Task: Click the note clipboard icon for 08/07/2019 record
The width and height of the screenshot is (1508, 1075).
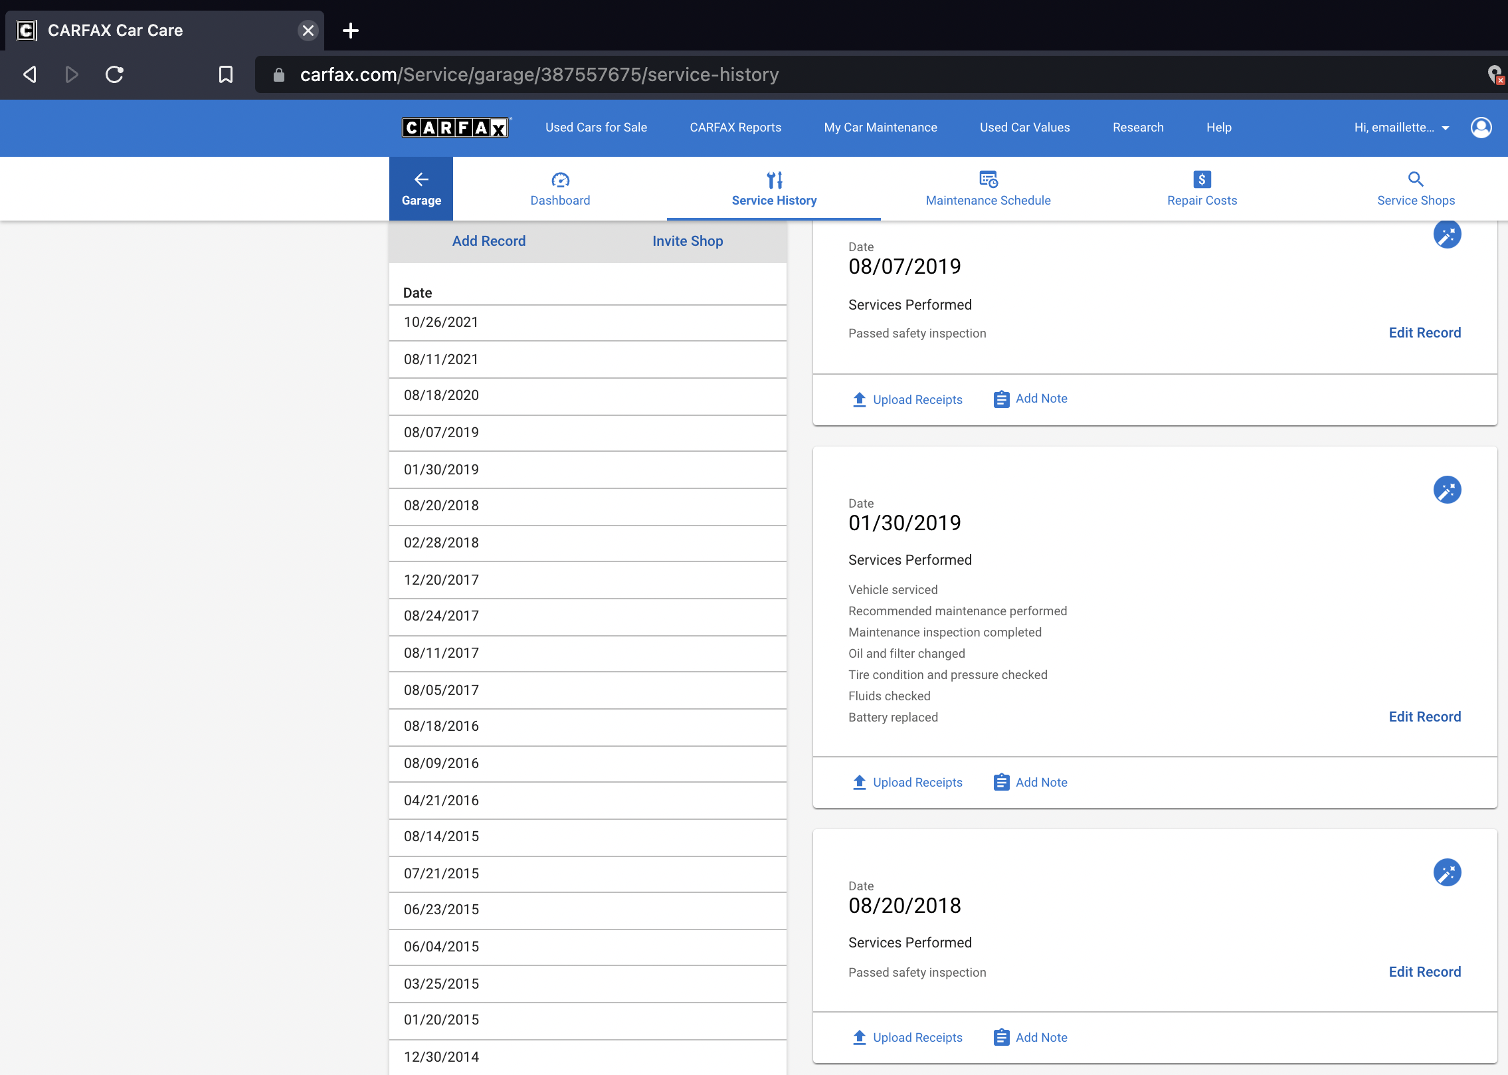Action: click(x=1002, y=399)
